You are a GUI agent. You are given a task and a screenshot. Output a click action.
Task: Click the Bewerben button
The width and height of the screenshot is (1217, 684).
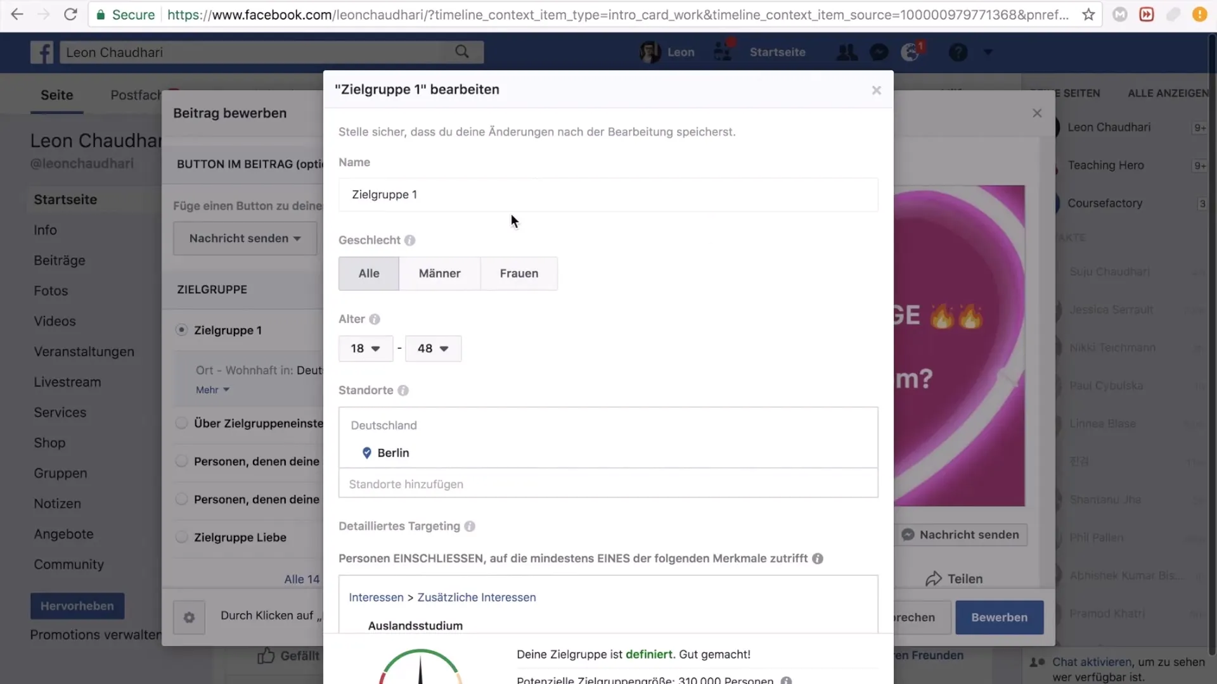coord(999,617)
